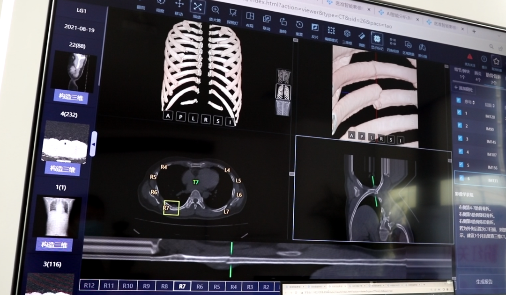This screenshot has width=506, height=295.
Task: Enable the 编辑模式 edit mode tool
Action: [x=331, y=34]
